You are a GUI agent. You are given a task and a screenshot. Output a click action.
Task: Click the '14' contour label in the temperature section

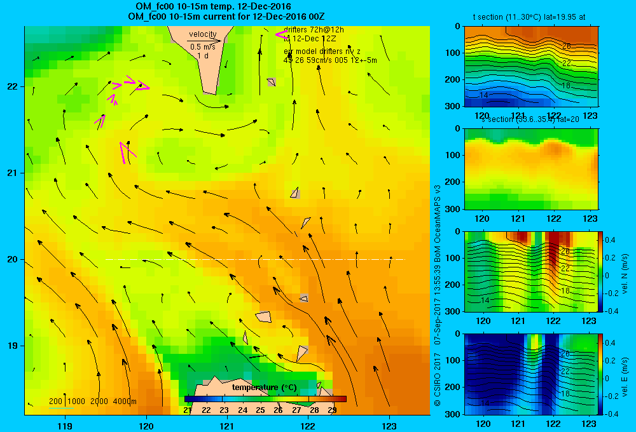(483, 95)
